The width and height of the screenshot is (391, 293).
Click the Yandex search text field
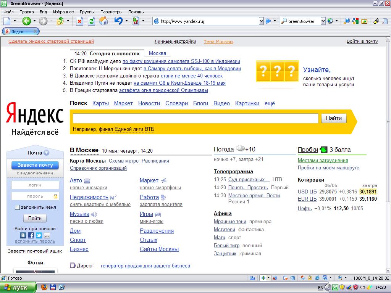click(x=195, y=118)
